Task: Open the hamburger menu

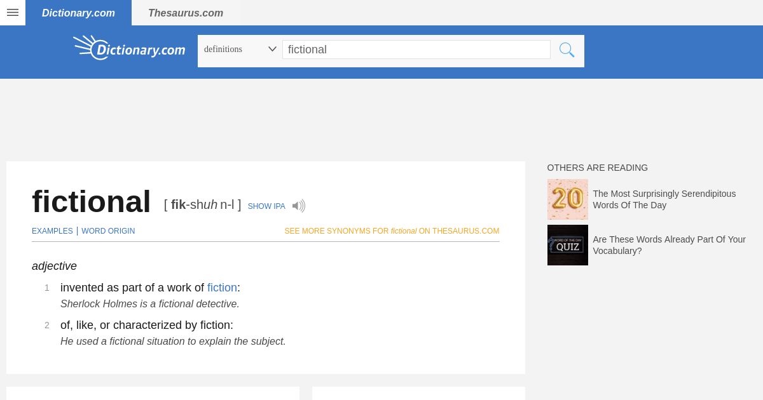Action: pyautogui.click(x=13, y=13)
